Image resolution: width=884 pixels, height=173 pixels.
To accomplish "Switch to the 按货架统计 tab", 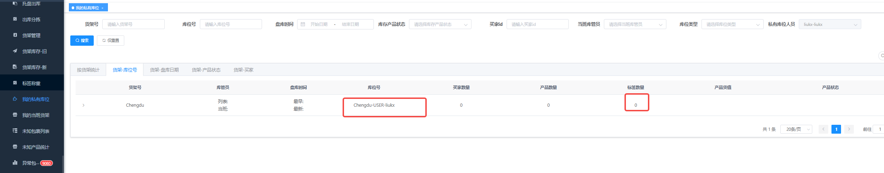I will coord(88,70).
